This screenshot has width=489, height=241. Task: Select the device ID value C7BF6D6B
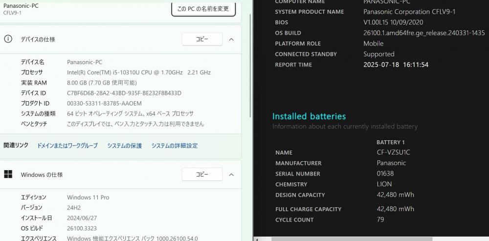[x=124, y=93]
